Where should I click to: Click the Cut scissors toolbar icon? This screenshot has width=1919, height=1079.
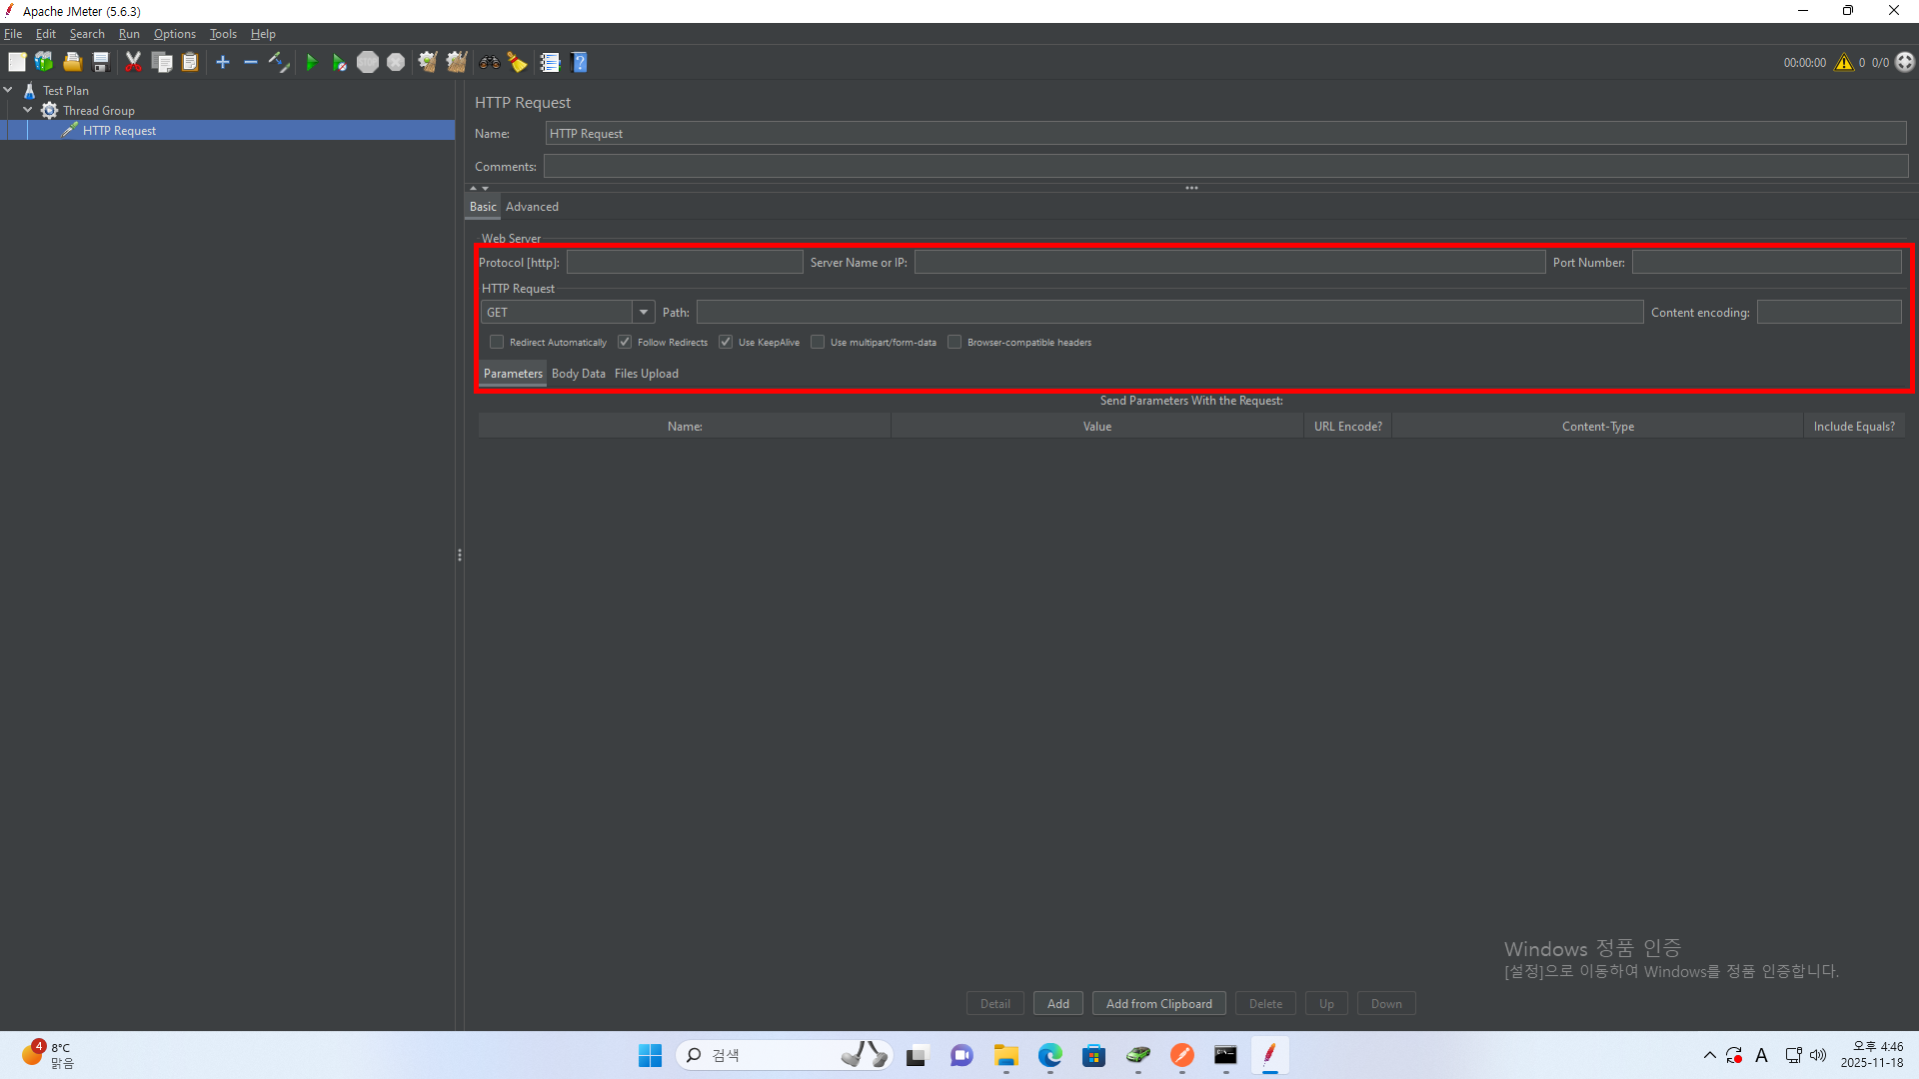coord(133,62)
